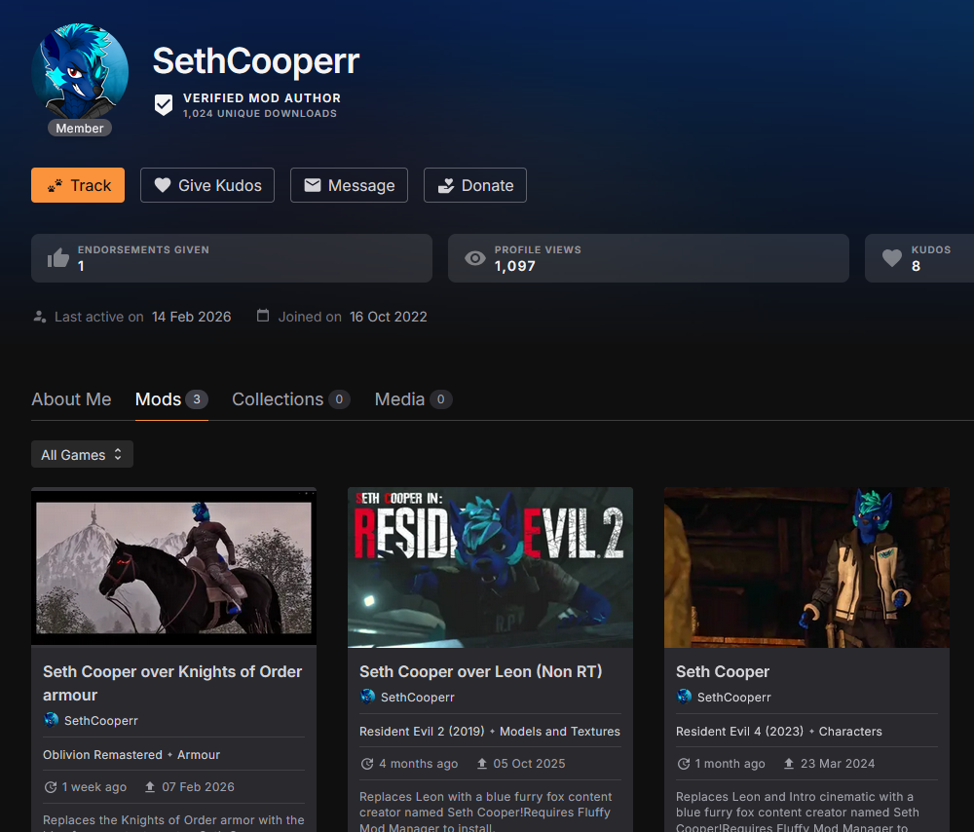Click the hand-heart icon in Donate button
This screenshot has height=832, width=974.
(446, 185)
